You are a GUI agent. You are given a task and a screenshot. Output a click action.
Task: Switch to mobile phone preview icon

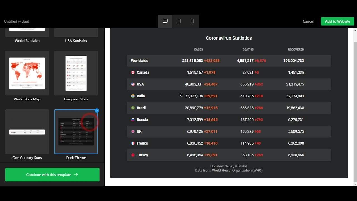(192, 21)
